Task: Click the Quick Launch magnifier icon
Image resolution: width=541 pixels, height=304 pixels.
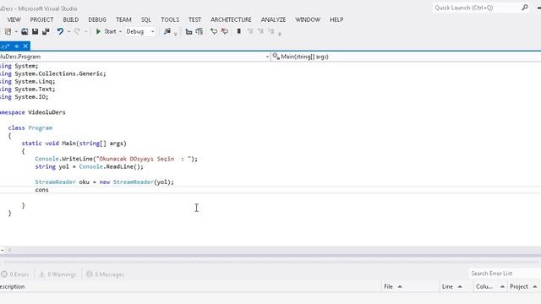Action: pos(525,8)
